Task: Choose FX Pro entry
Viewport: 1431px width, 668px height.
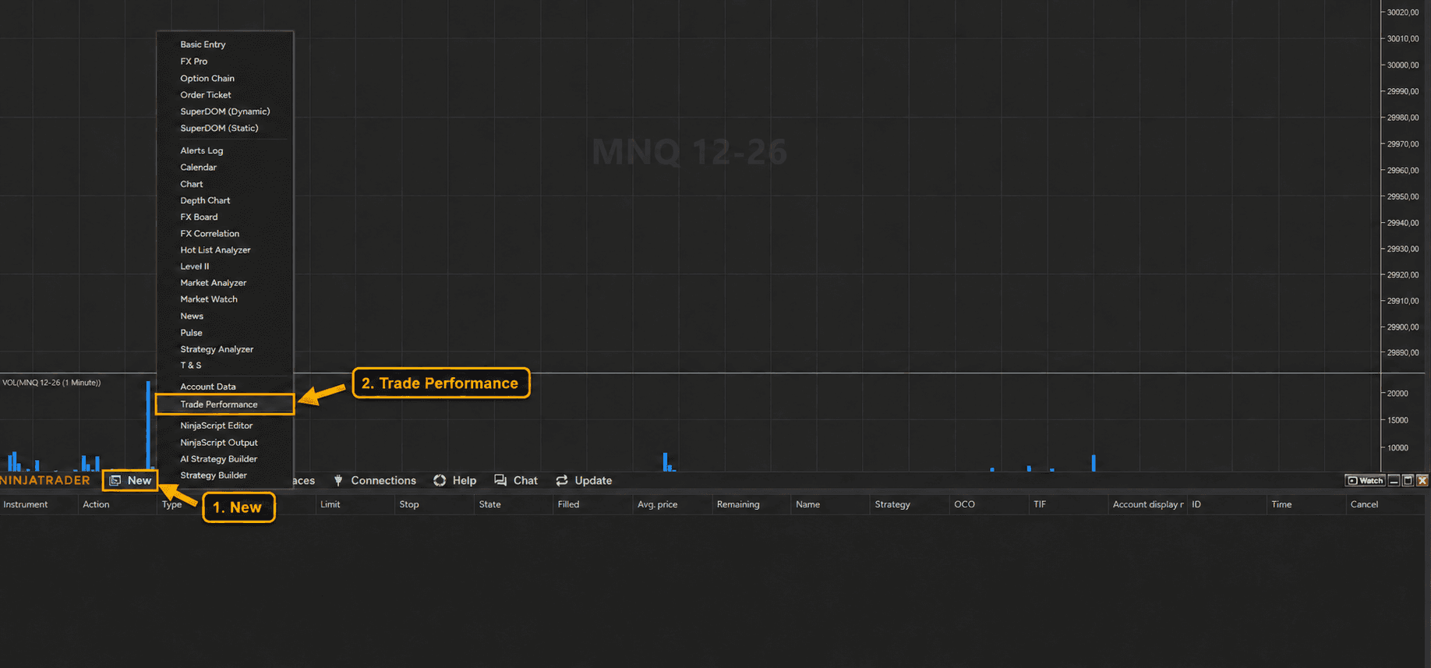Action: click(x=194, y=61)
